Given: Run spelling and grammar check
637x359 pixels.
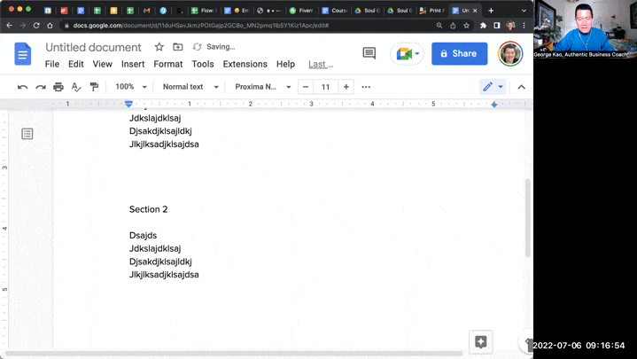Looking at the screenshot, I should (x=76, y=87).
